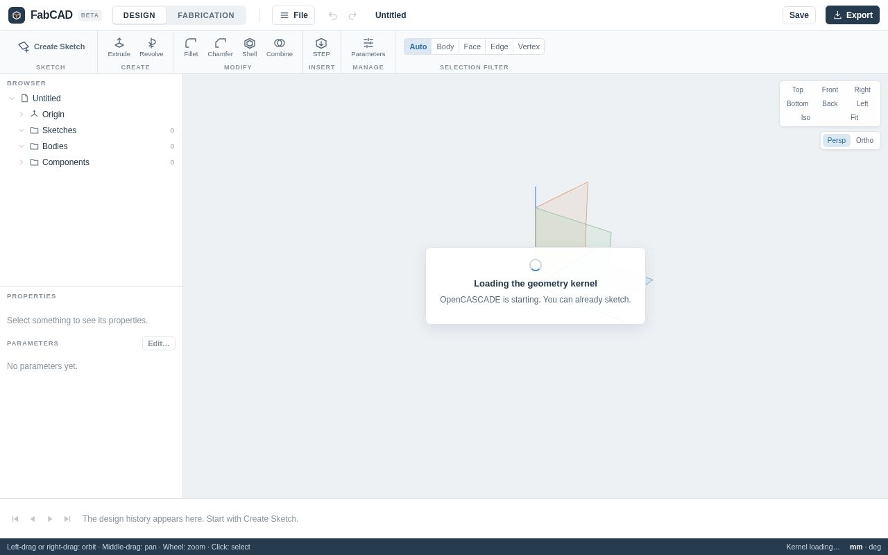Select the Revolve tool
This screenshot has height=555, width=888.
click(151, 47)
